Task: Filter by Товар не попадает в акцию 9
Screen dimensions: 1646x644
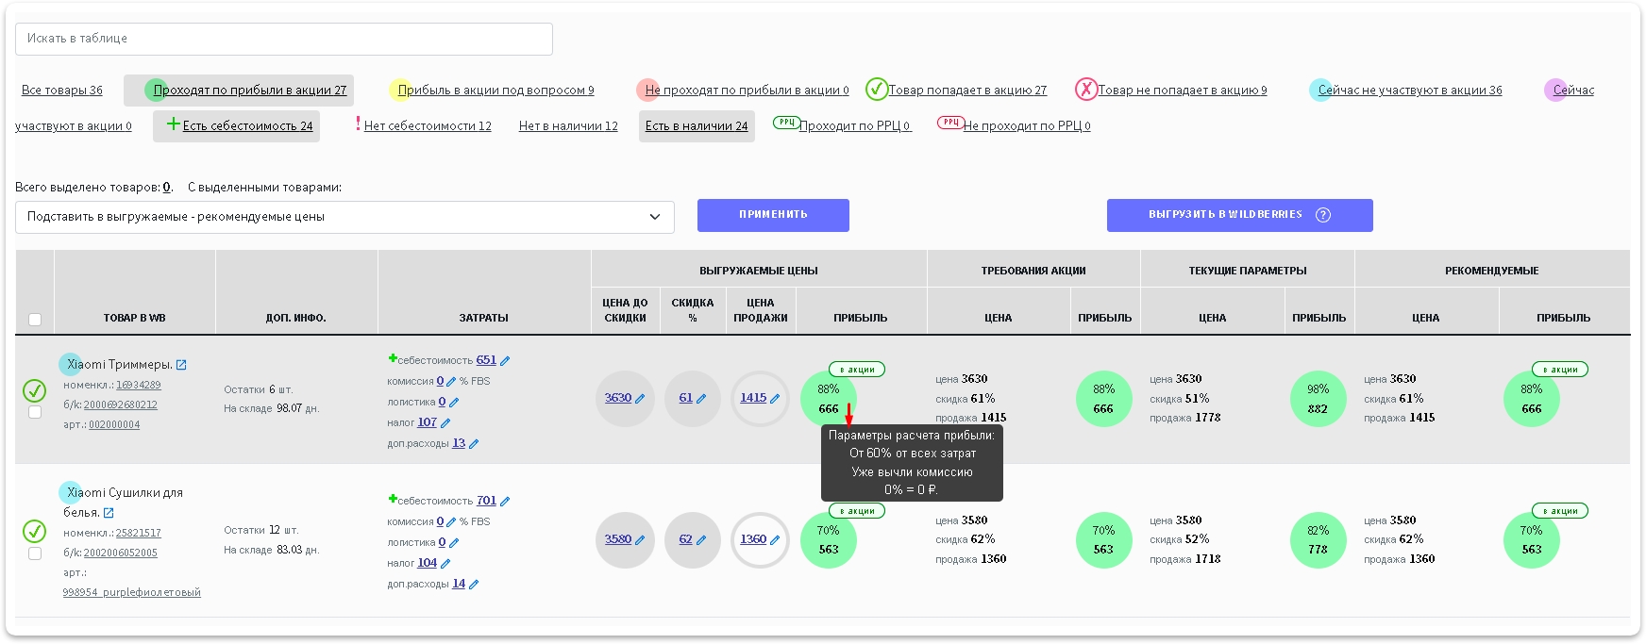Action: click(x=1182, y=91)
